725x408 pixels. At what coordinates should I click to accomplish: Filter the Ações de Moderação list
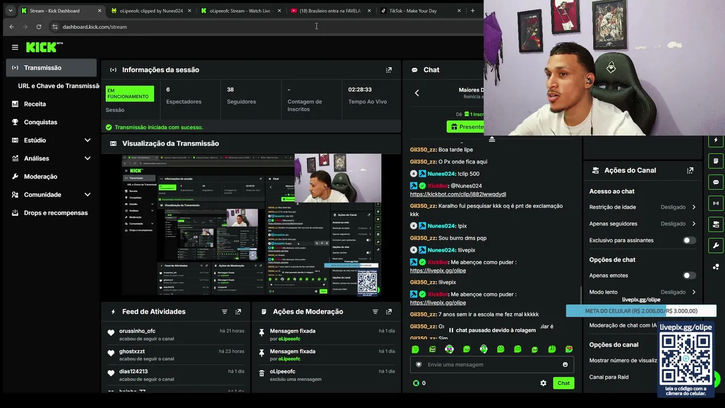click(375, 312)
